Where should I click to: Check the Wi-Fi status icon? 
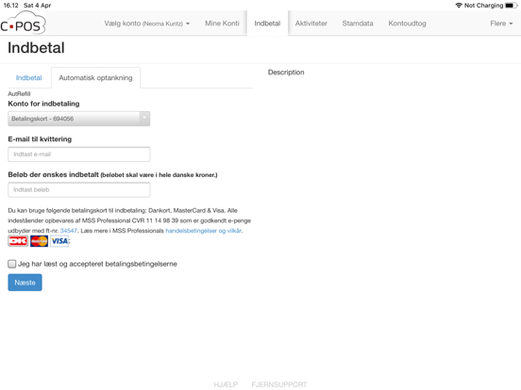459,6
